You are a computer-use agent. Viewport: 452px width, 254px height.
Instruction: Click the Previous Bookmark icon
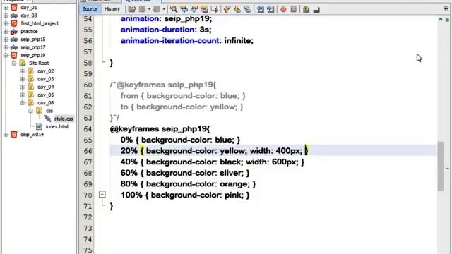(227, 9)
